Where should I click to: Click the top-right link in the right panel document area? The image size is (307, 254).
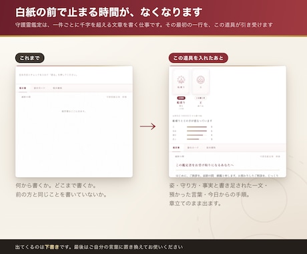[x=270, y=156]
